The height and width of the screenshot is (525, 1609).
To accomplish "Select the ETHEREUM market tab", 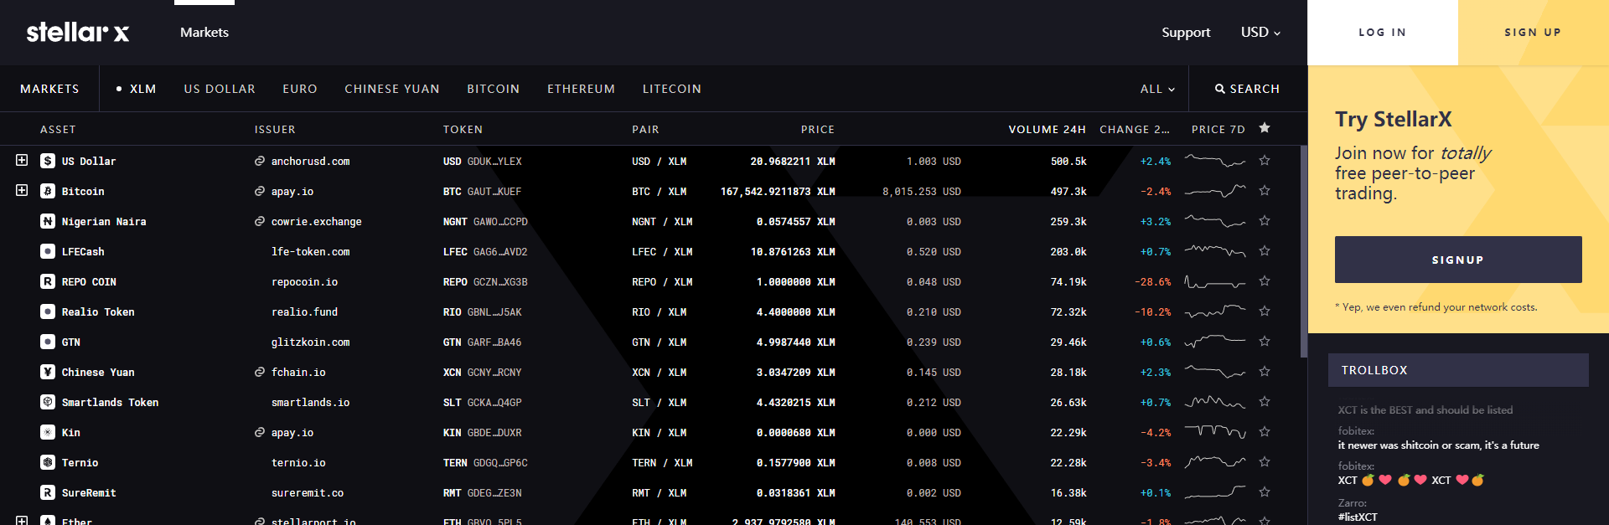I will (x=581, y=89).
